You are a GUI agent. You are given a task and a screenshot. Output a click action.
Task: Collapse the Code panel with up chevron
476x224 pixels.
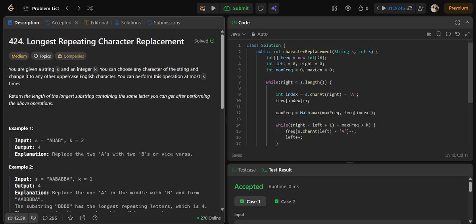467,23
